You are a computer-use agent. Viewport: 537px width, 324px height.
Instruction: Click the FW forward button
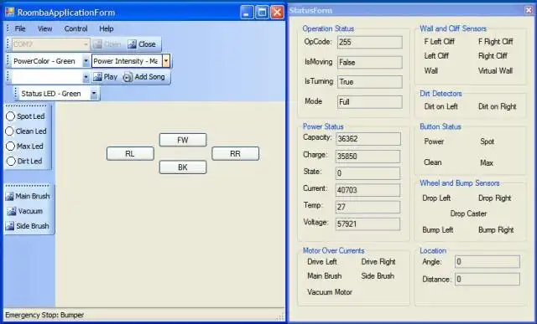(183, 140)
